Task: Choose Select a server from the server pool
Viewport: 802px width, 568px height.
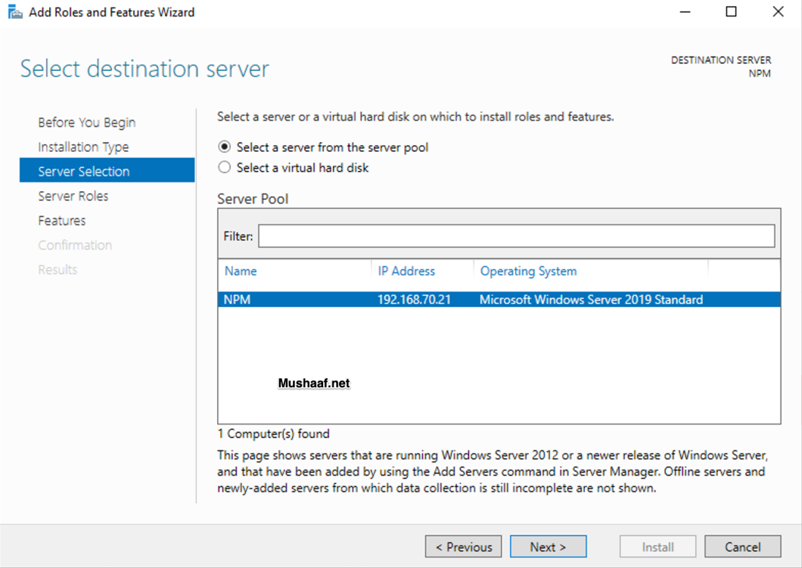Action: [x=224, y=147]
